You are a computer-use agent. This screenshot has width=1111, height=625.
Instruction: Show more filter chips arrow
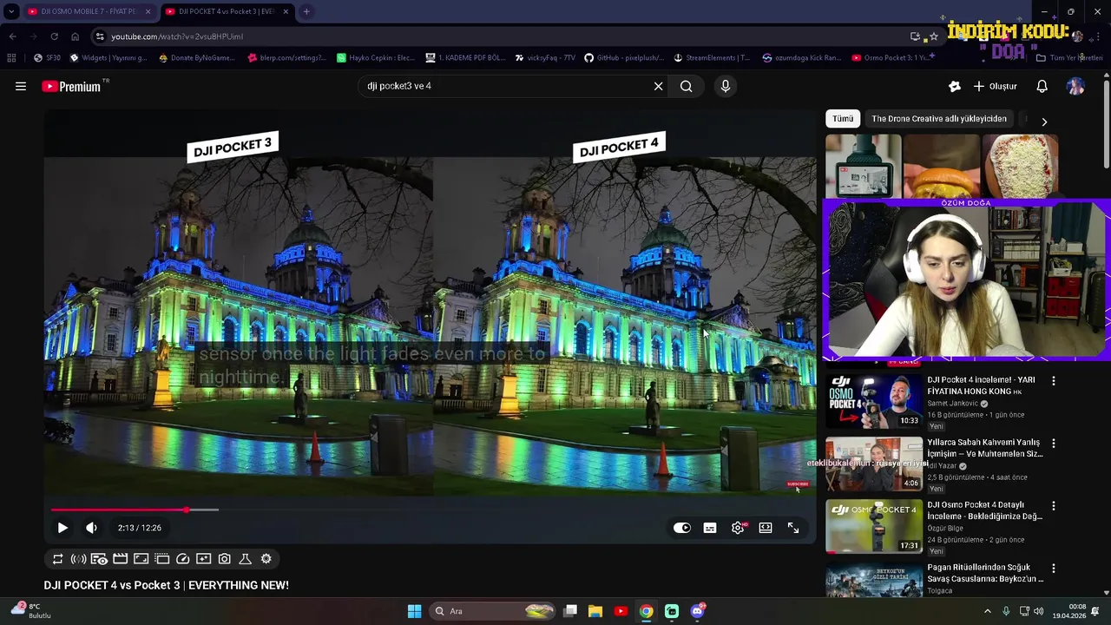click(1044, 122)
